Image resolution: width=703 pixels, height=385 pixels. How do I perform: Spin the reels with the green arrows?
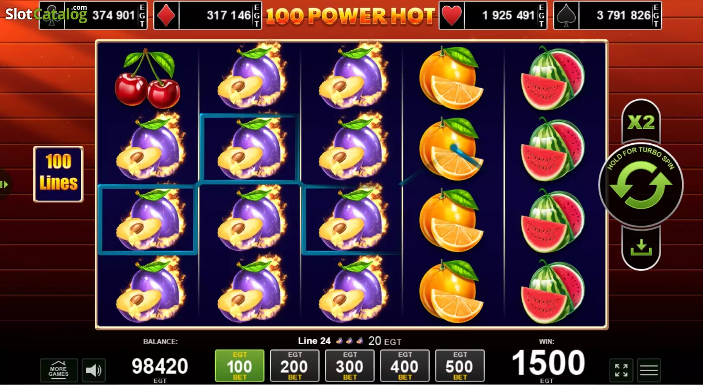[x=641, y=185]
